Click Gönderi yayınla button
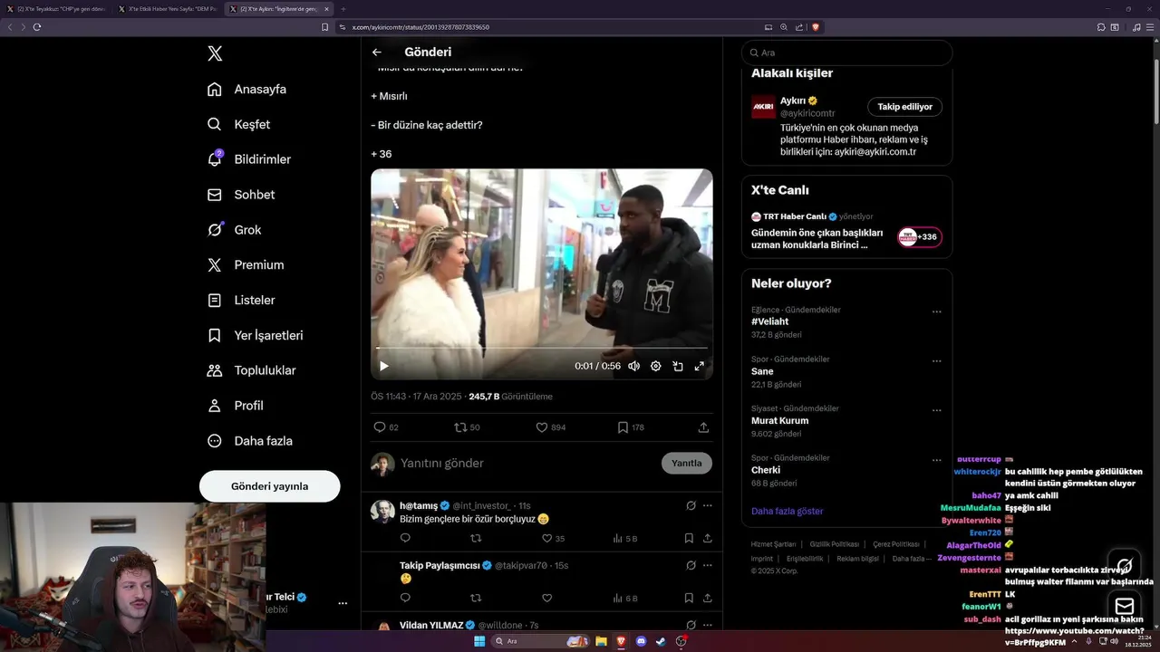 [x=269, y=486]
